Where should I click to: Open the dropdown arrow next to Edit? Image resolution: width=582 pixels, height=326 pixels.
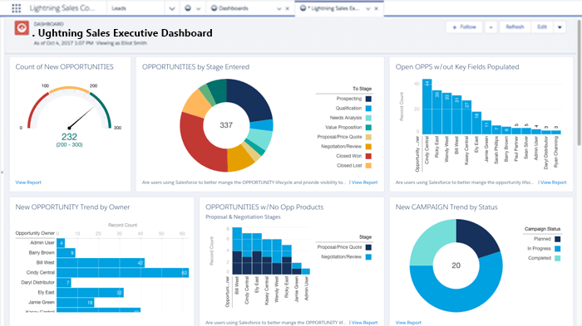(x=560, y=27)
